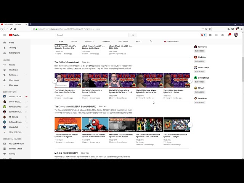Click the browser home icon
The image size is (244, 183).
[15, 29]
